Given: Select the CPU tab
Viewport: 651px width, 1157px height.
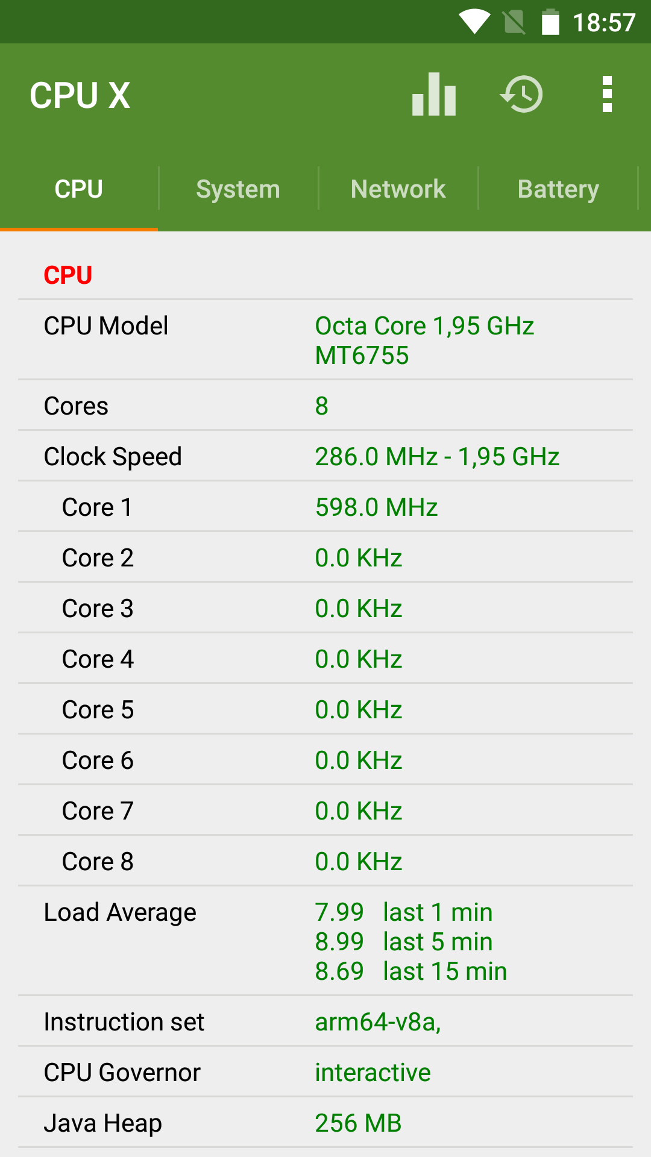Looking at the screenshot, I should coord(79,189).
